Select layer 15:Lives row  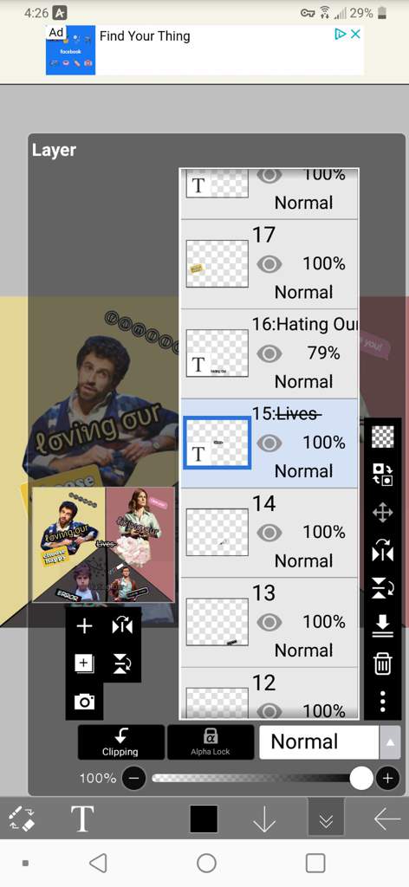pyautogui.click(x=269, y=443)
